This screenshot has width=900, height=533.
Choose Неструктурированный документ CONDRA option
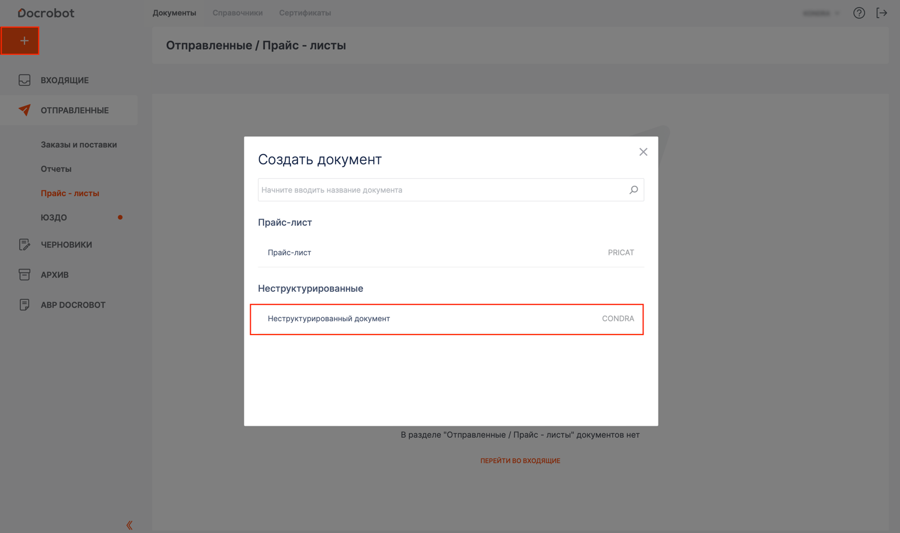coord(447,319)
